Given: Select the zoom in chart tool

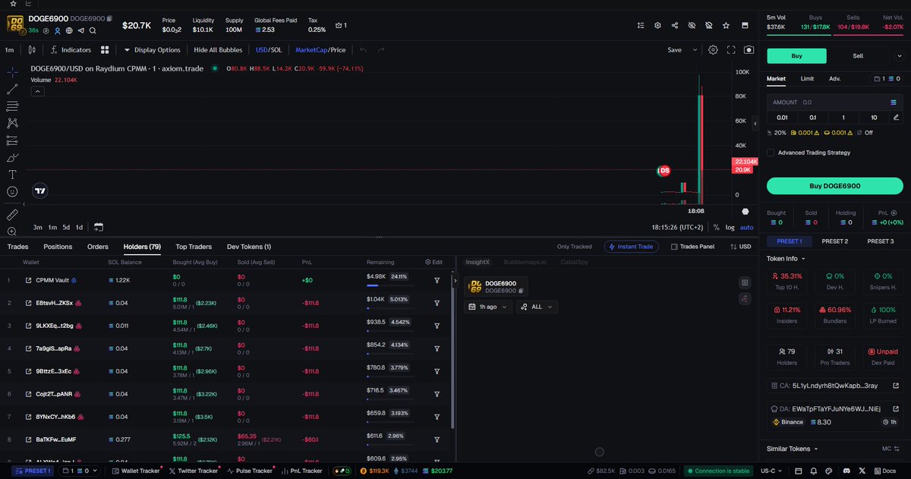Looking at the screenshot, I should (x=12, y=231).
